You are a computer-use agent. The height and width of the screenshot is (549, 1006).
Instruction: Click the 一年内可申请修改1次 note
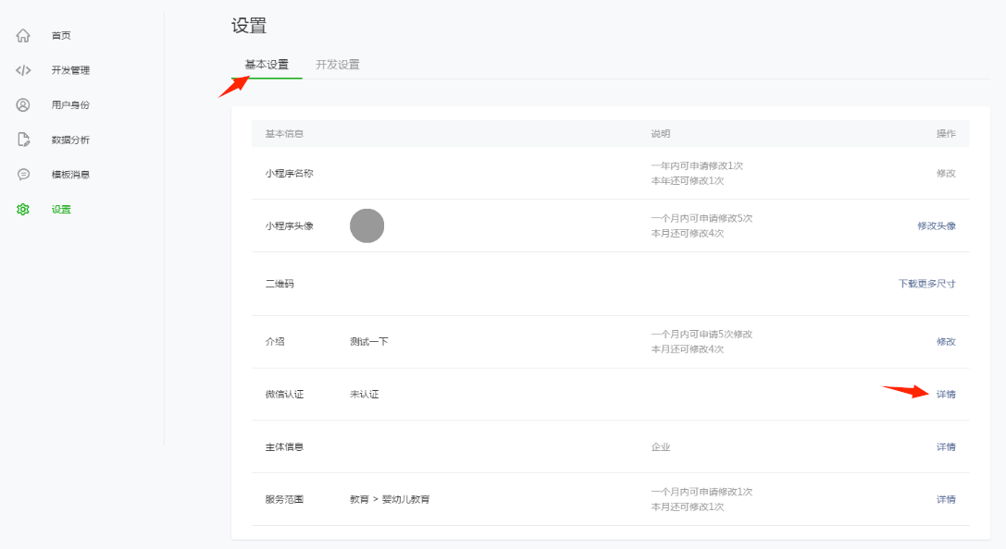pos(697,166)
